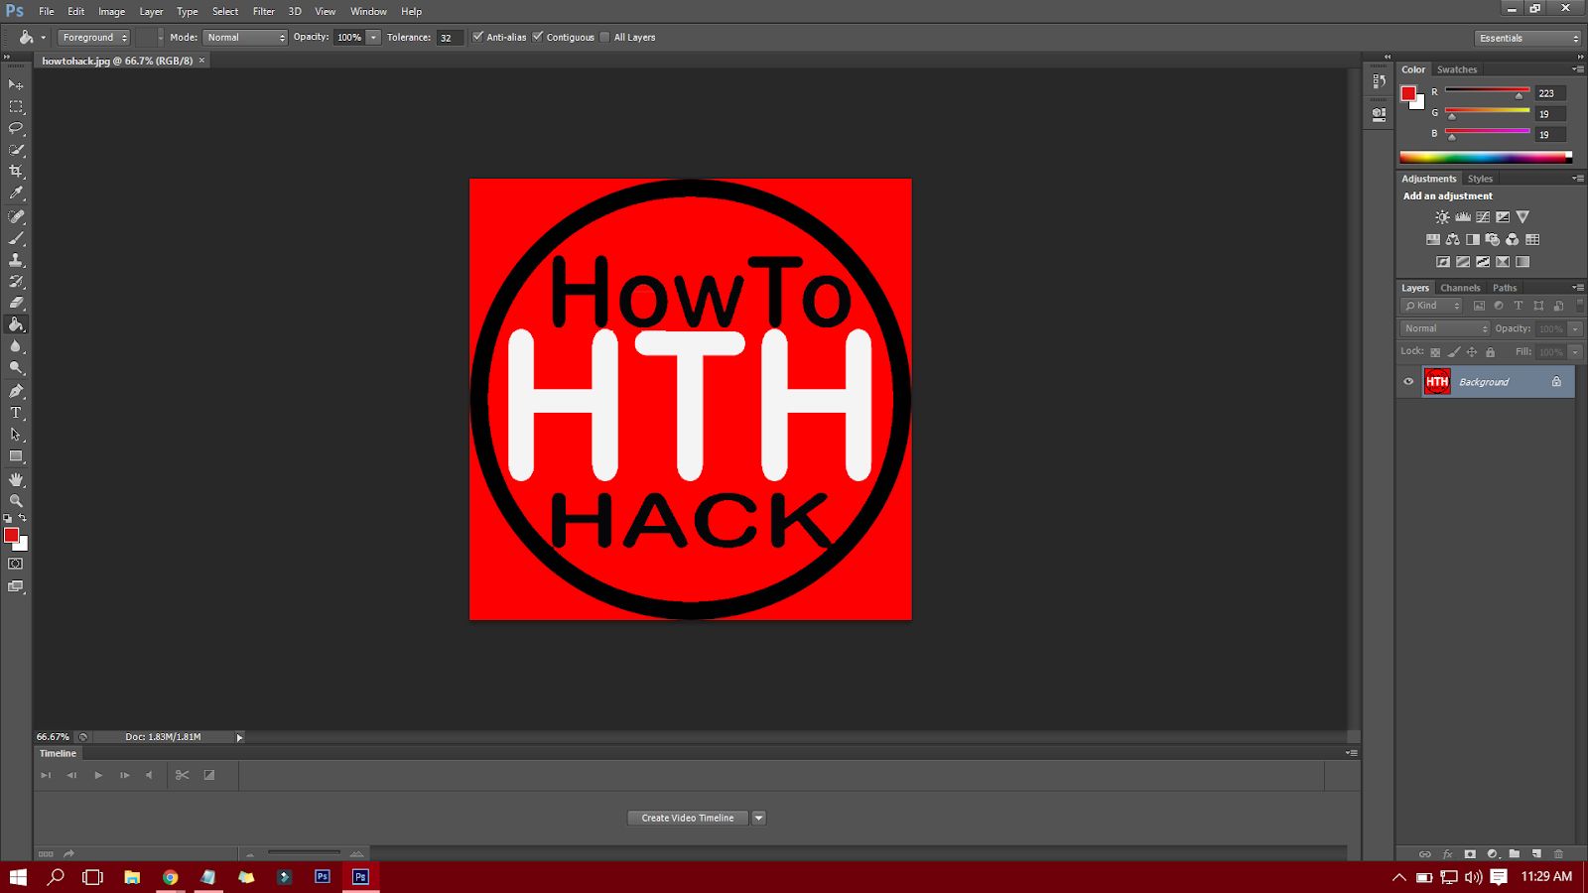
Task: Close the howtohack.jpg document tab
Action: [x=201, y=61]
